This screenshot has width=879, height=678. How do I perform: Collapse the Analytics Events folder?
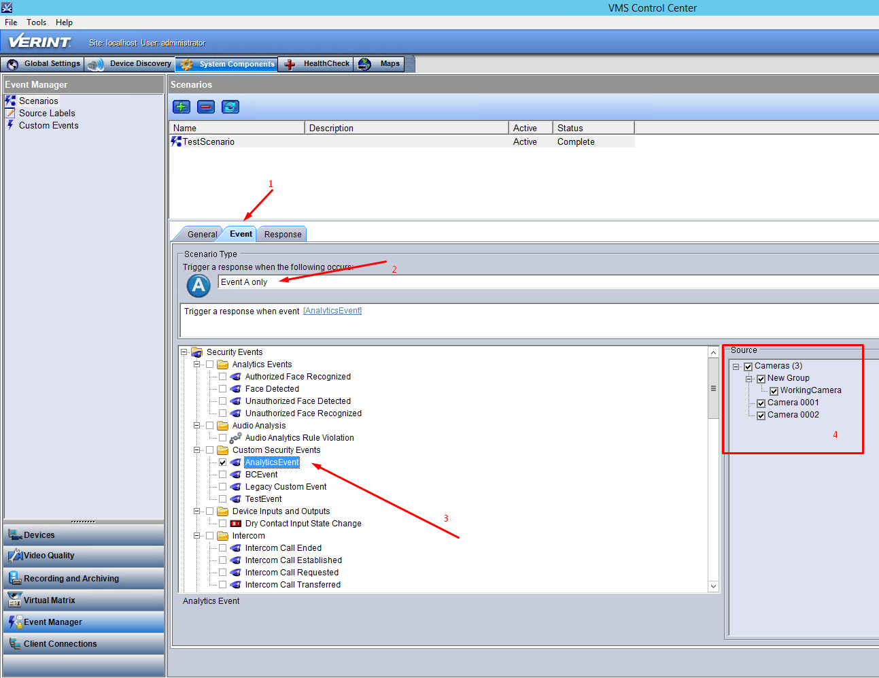pos(197,365)
